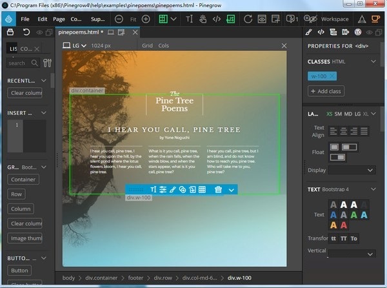Select right text align option
The image size is (387, 288).
coord(354,131)
